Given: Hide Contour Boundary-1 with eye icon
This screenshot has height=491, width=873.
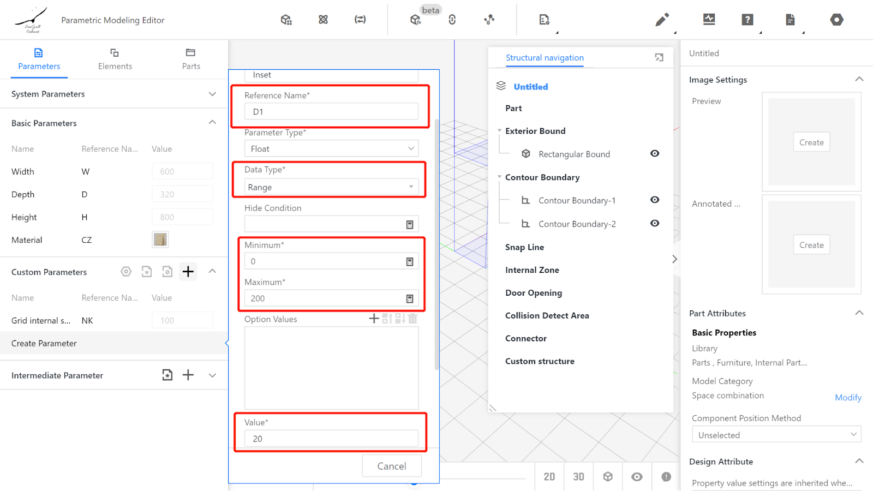Looking at the screenshot, I should pyautogui.click(x=655, y=200).
